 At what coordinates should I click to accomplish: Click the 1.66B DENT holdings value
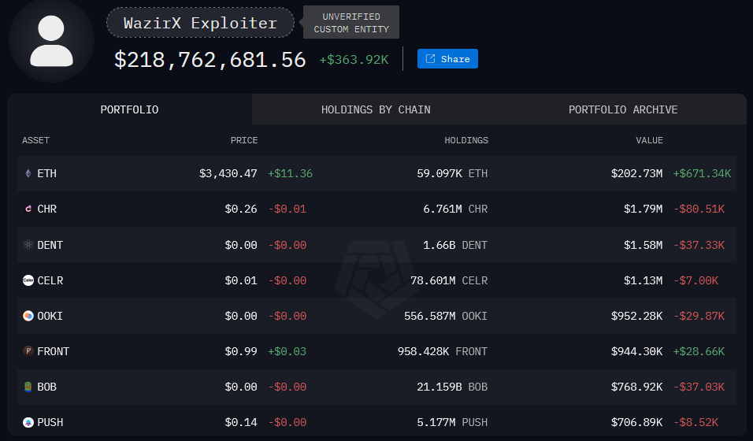(x=455, y=245)
